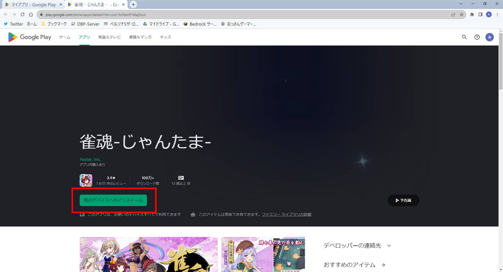Open second screenshot with purple-haired girl

263,254
